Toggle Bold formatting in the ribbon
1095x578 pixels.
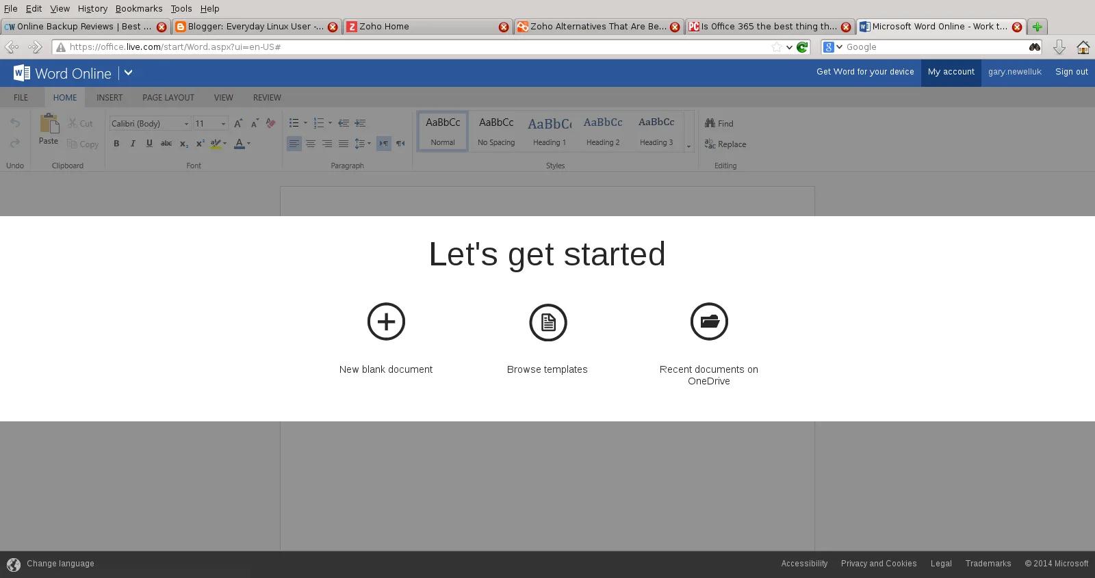click(116, 144)
